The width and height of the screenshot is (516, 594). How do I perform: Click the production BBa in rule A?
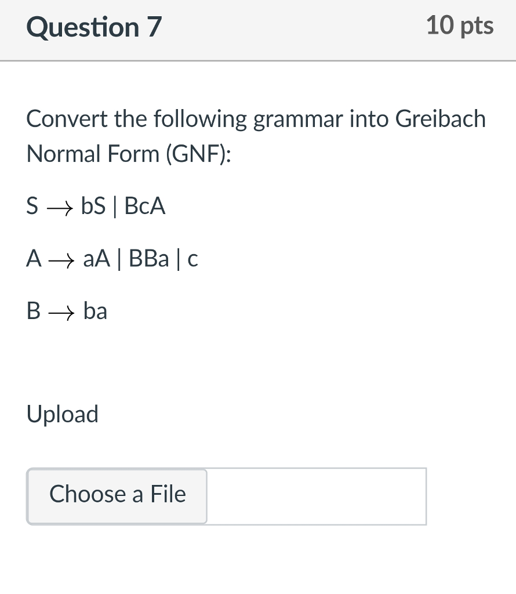(x=148, y=259)
